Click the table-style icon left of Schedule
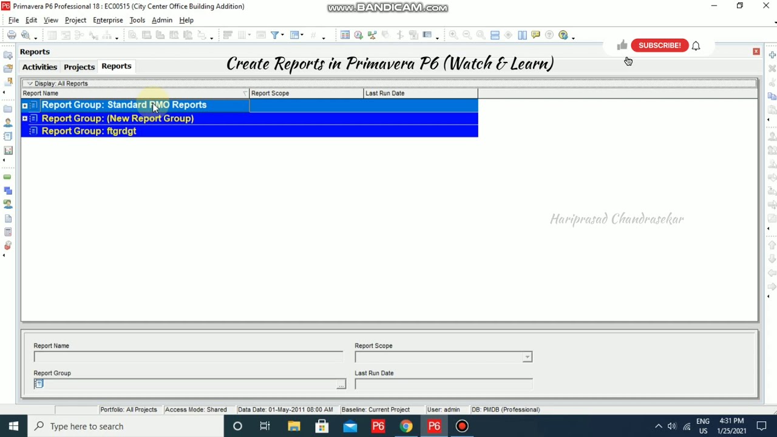Screen dimensions: 777x437 pyautogui.click(x=345, y=35)
